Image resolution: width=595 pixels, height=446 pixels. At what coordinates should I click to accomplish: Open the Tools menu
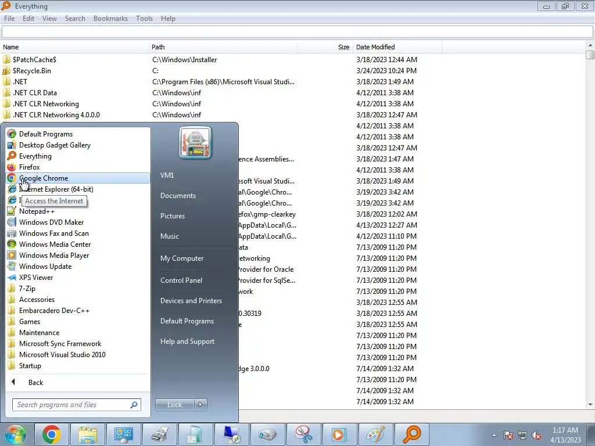(144, 19)
